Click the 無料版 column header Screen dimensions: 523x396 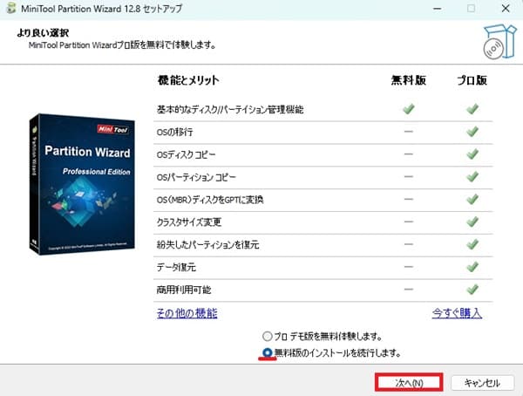tap(409, 80)
